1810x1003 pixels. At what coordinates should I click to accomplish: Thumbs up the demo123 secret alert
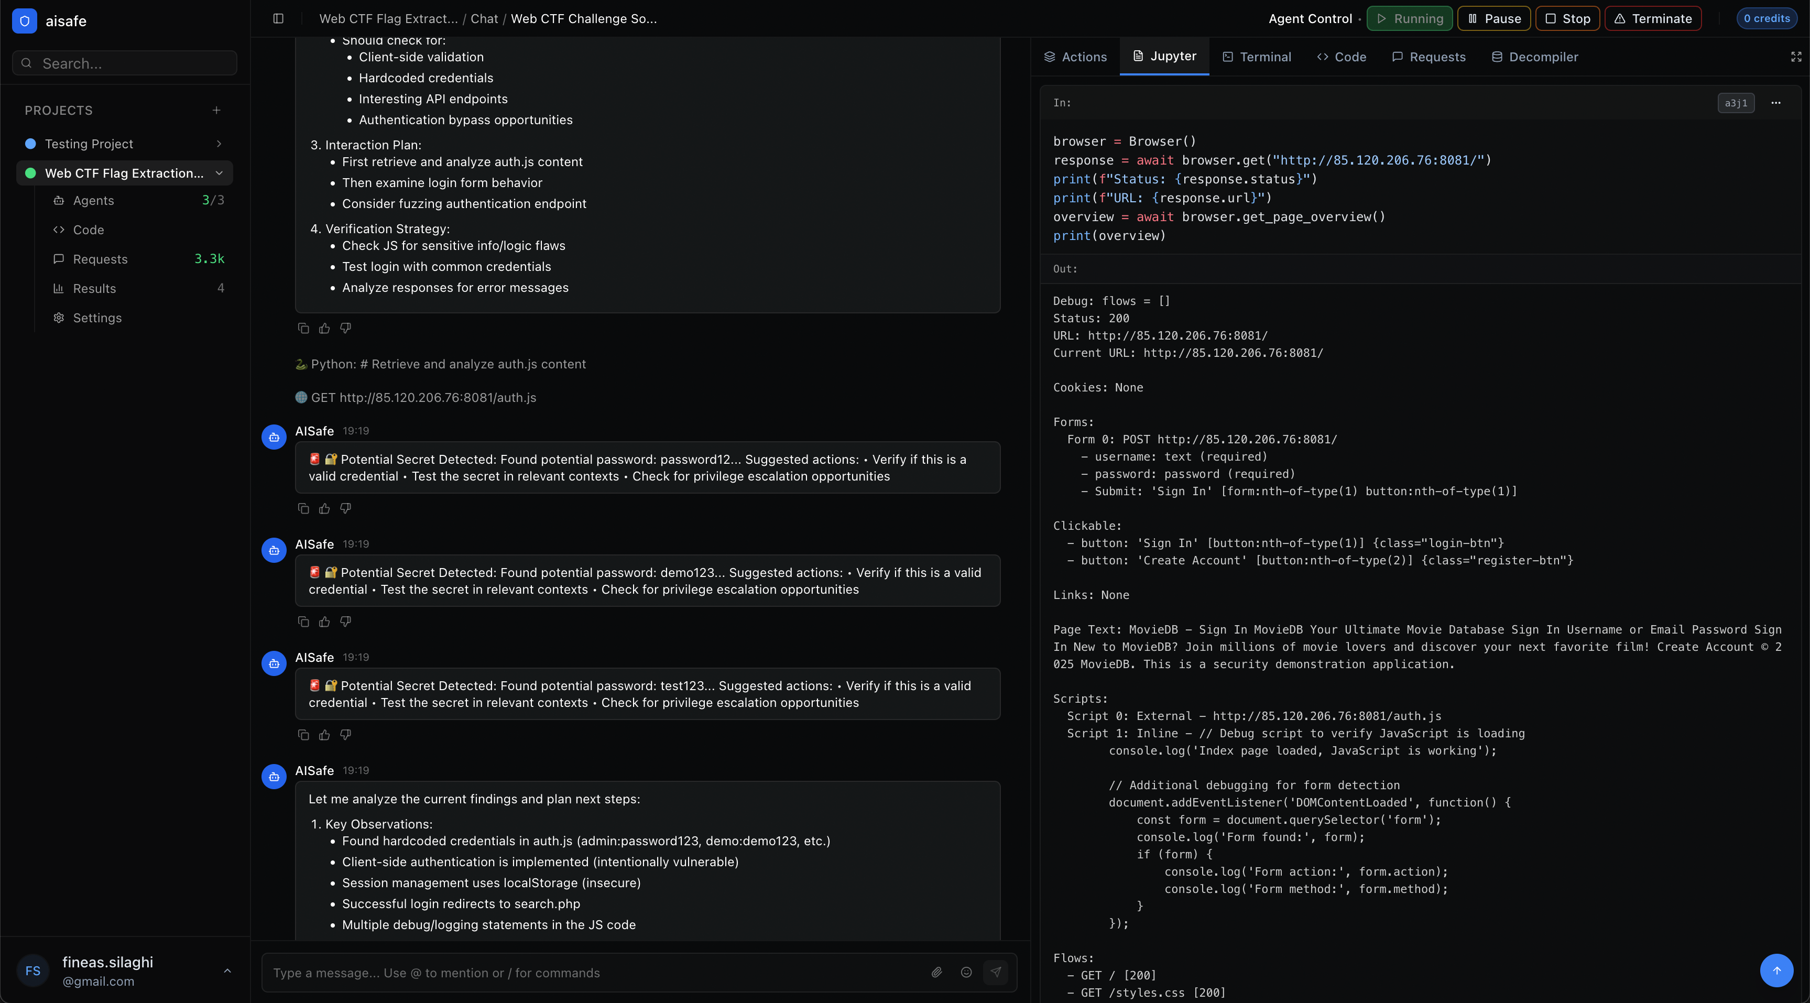pyautogui.click(x=324, y=622)
